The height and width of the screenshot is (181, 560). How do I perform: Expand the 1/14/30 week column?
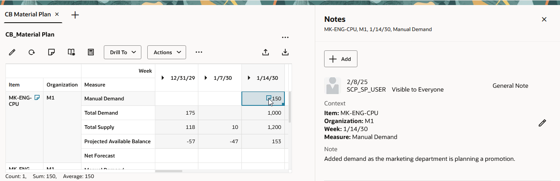click(249, 78)
